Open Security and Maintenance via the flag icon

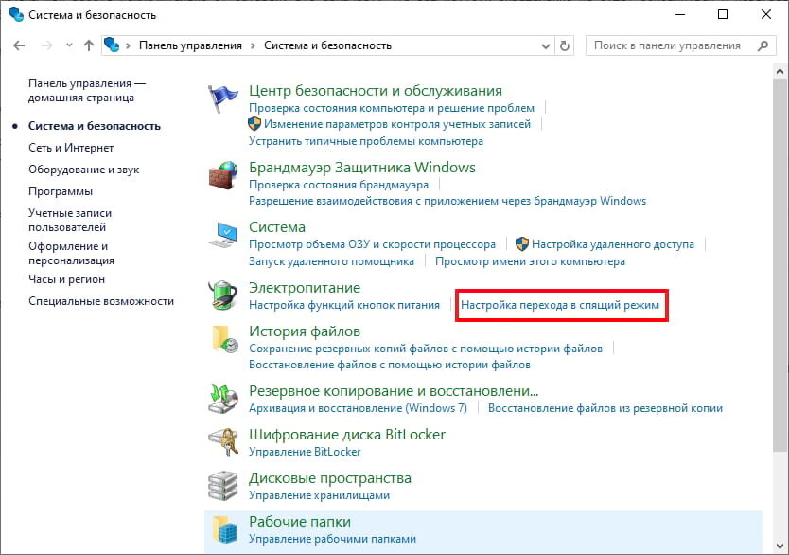(x=223, y=98)
